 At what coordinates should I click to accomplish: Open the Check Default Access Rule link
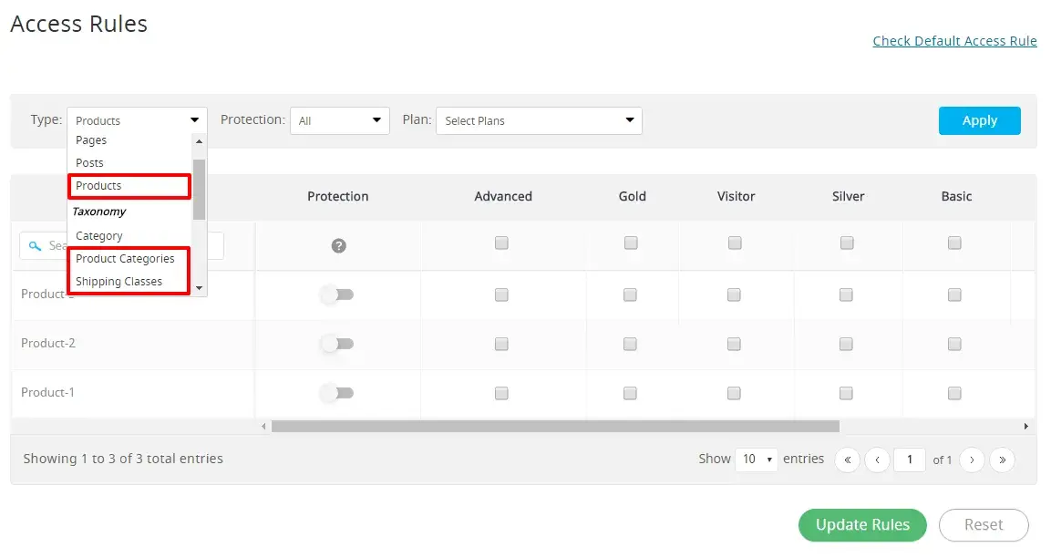coord(954,41)
